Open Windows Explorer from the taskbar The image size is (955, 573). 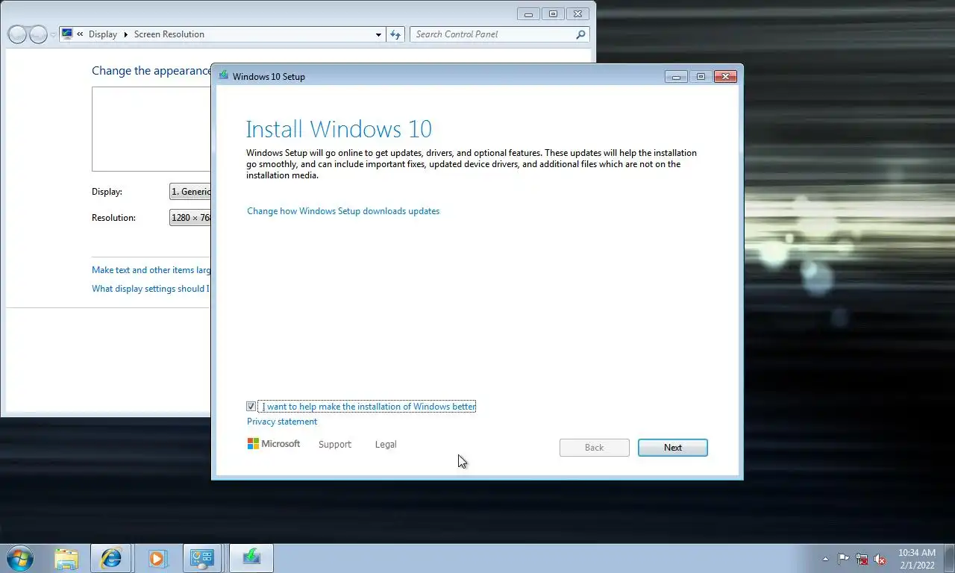point(66,558)
